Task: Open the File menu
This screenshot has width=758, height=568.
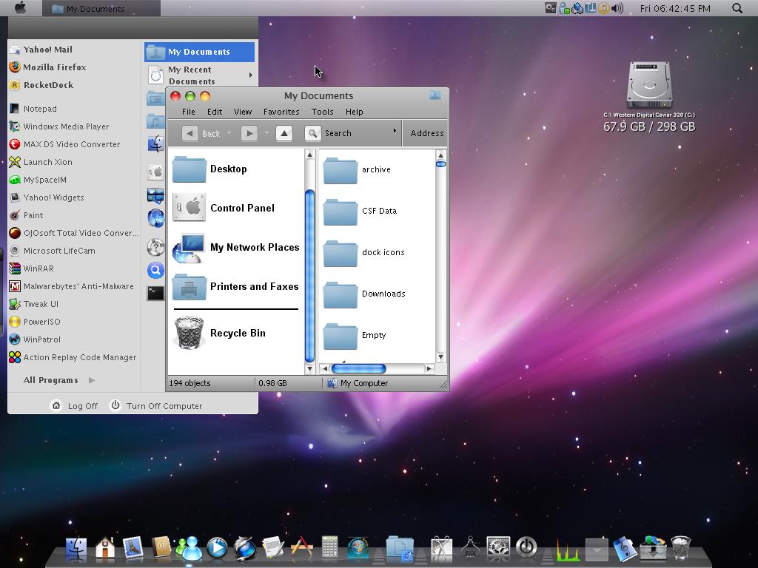Action: point(189,112)
